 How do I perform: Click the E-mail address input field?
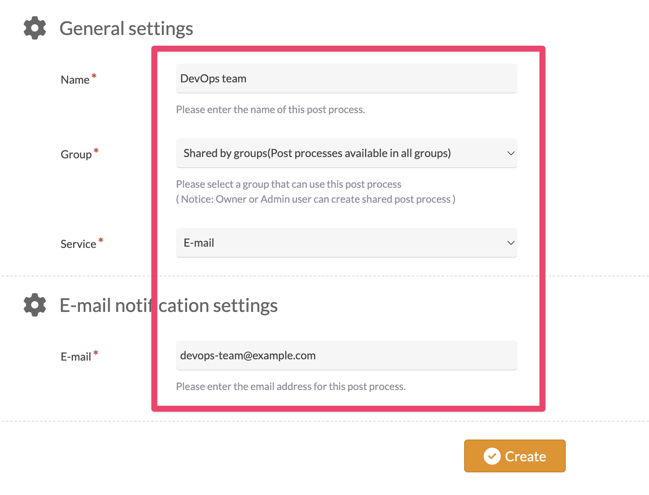[x=346, y=355]
